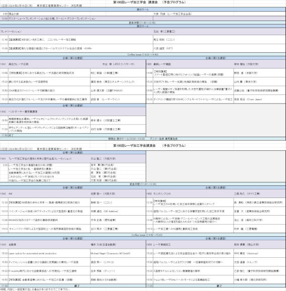
Task: Select the NTT speaker cell in plenary session
Action: coord(219,48)
